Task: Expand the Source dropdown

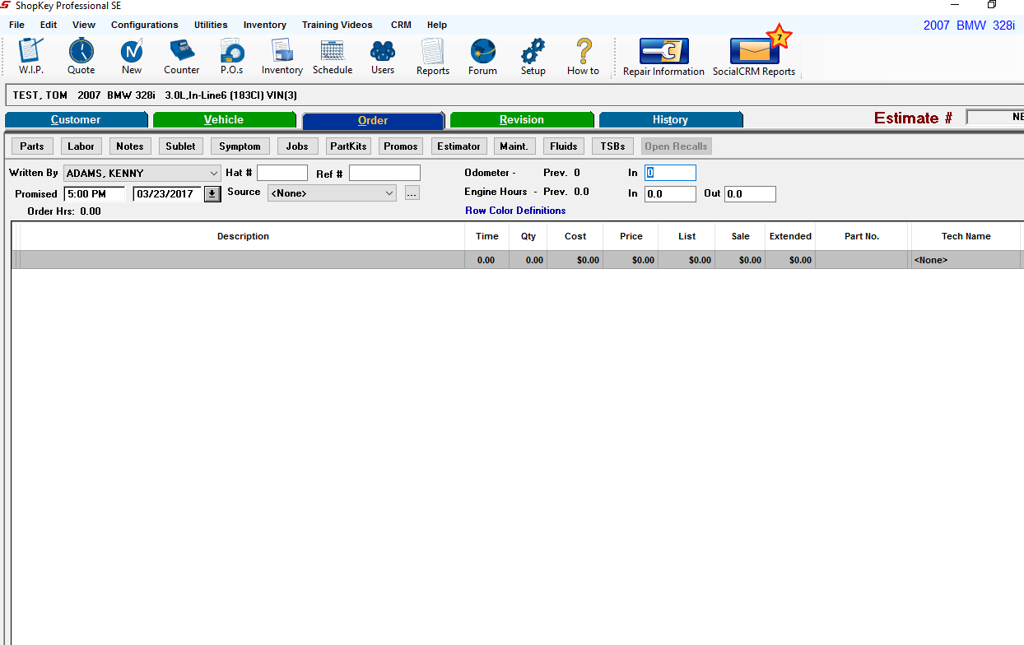Action: pos(389,193)
